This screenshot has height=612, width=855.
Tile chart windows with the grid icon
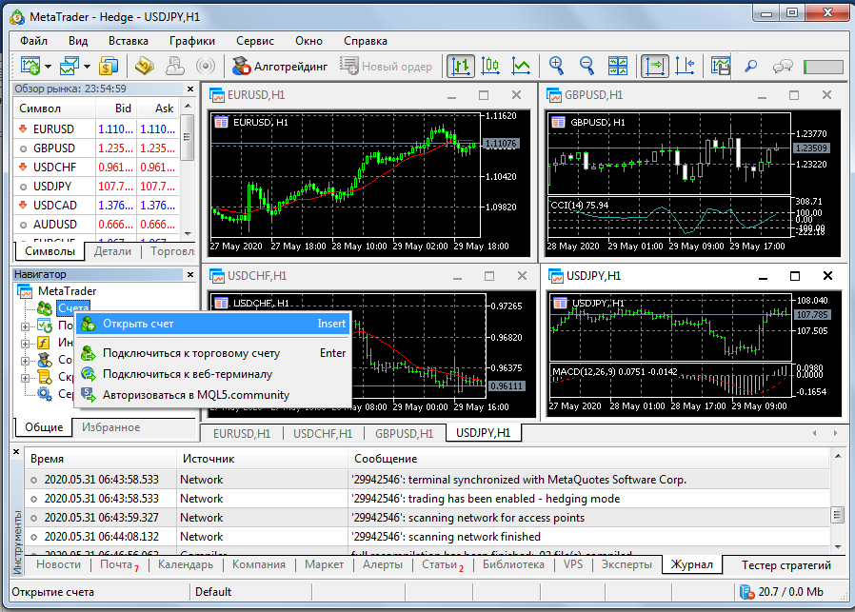point(617,66)
